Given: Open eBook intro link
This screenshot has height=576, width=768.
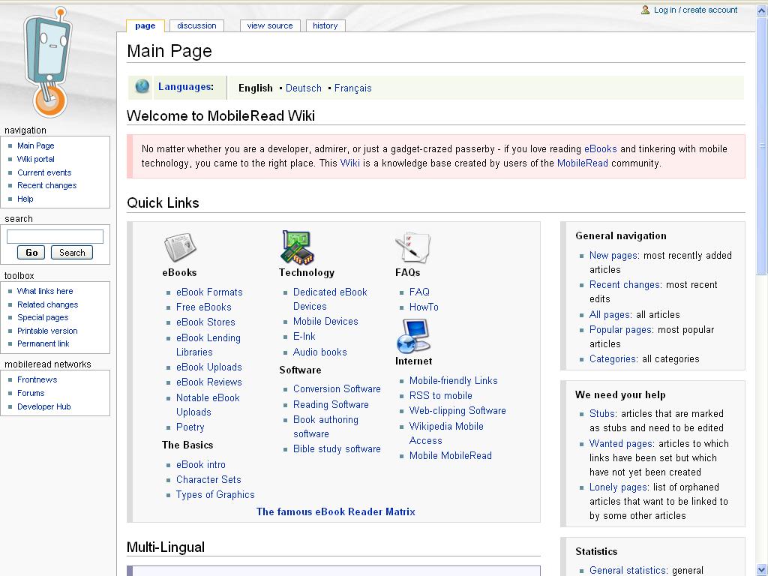Looking at the screenshot, I should click(201, 464).
